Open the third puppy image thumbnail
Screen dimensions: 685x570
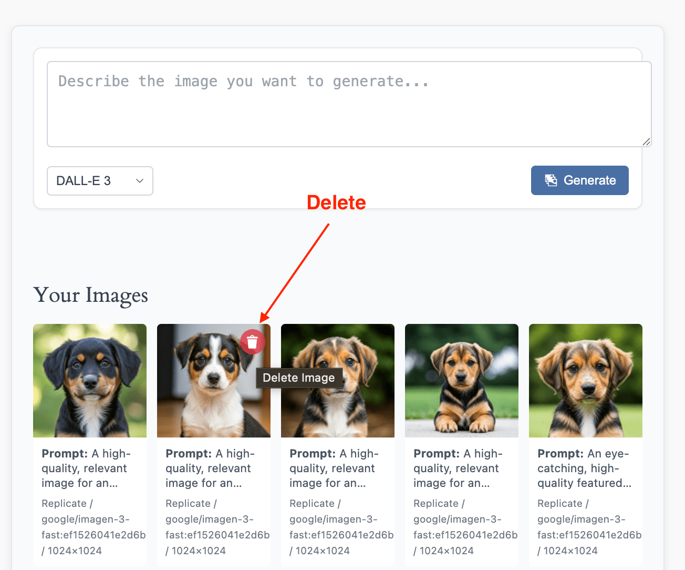(x=338, y=381)
